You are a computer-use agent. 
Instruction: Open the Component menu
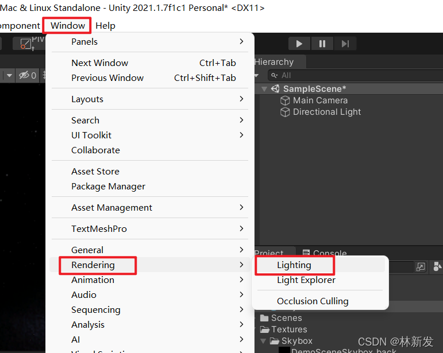20,26
